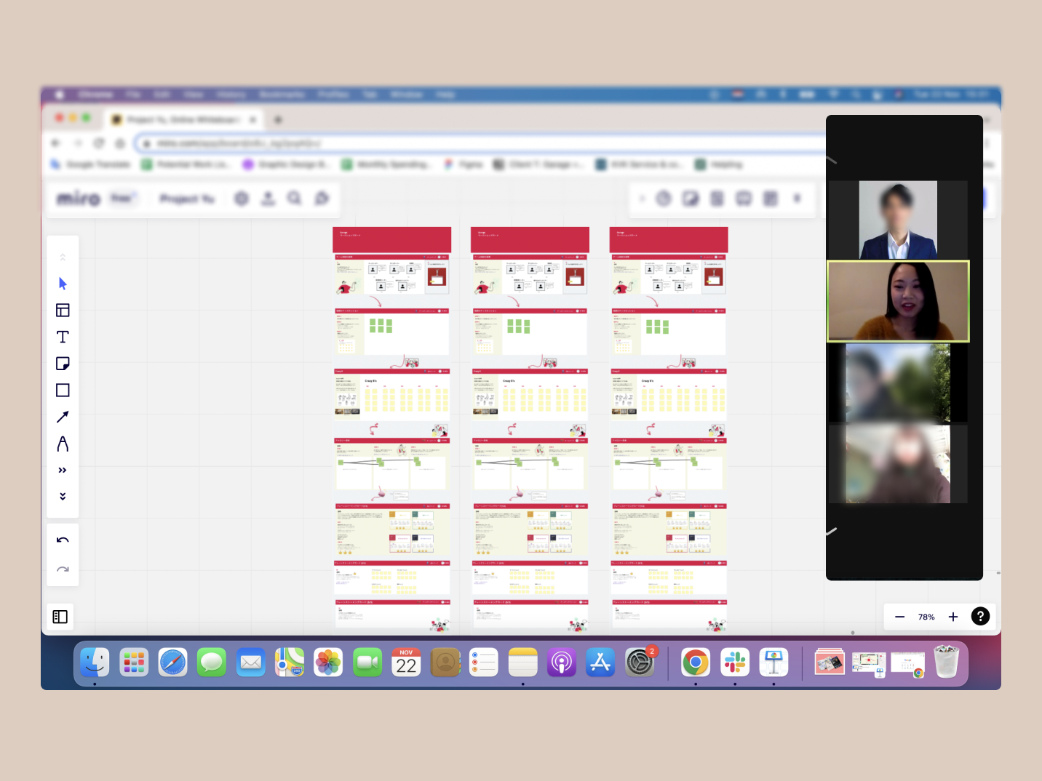Click the red header of the middle workshop frame

coord(530,239)
